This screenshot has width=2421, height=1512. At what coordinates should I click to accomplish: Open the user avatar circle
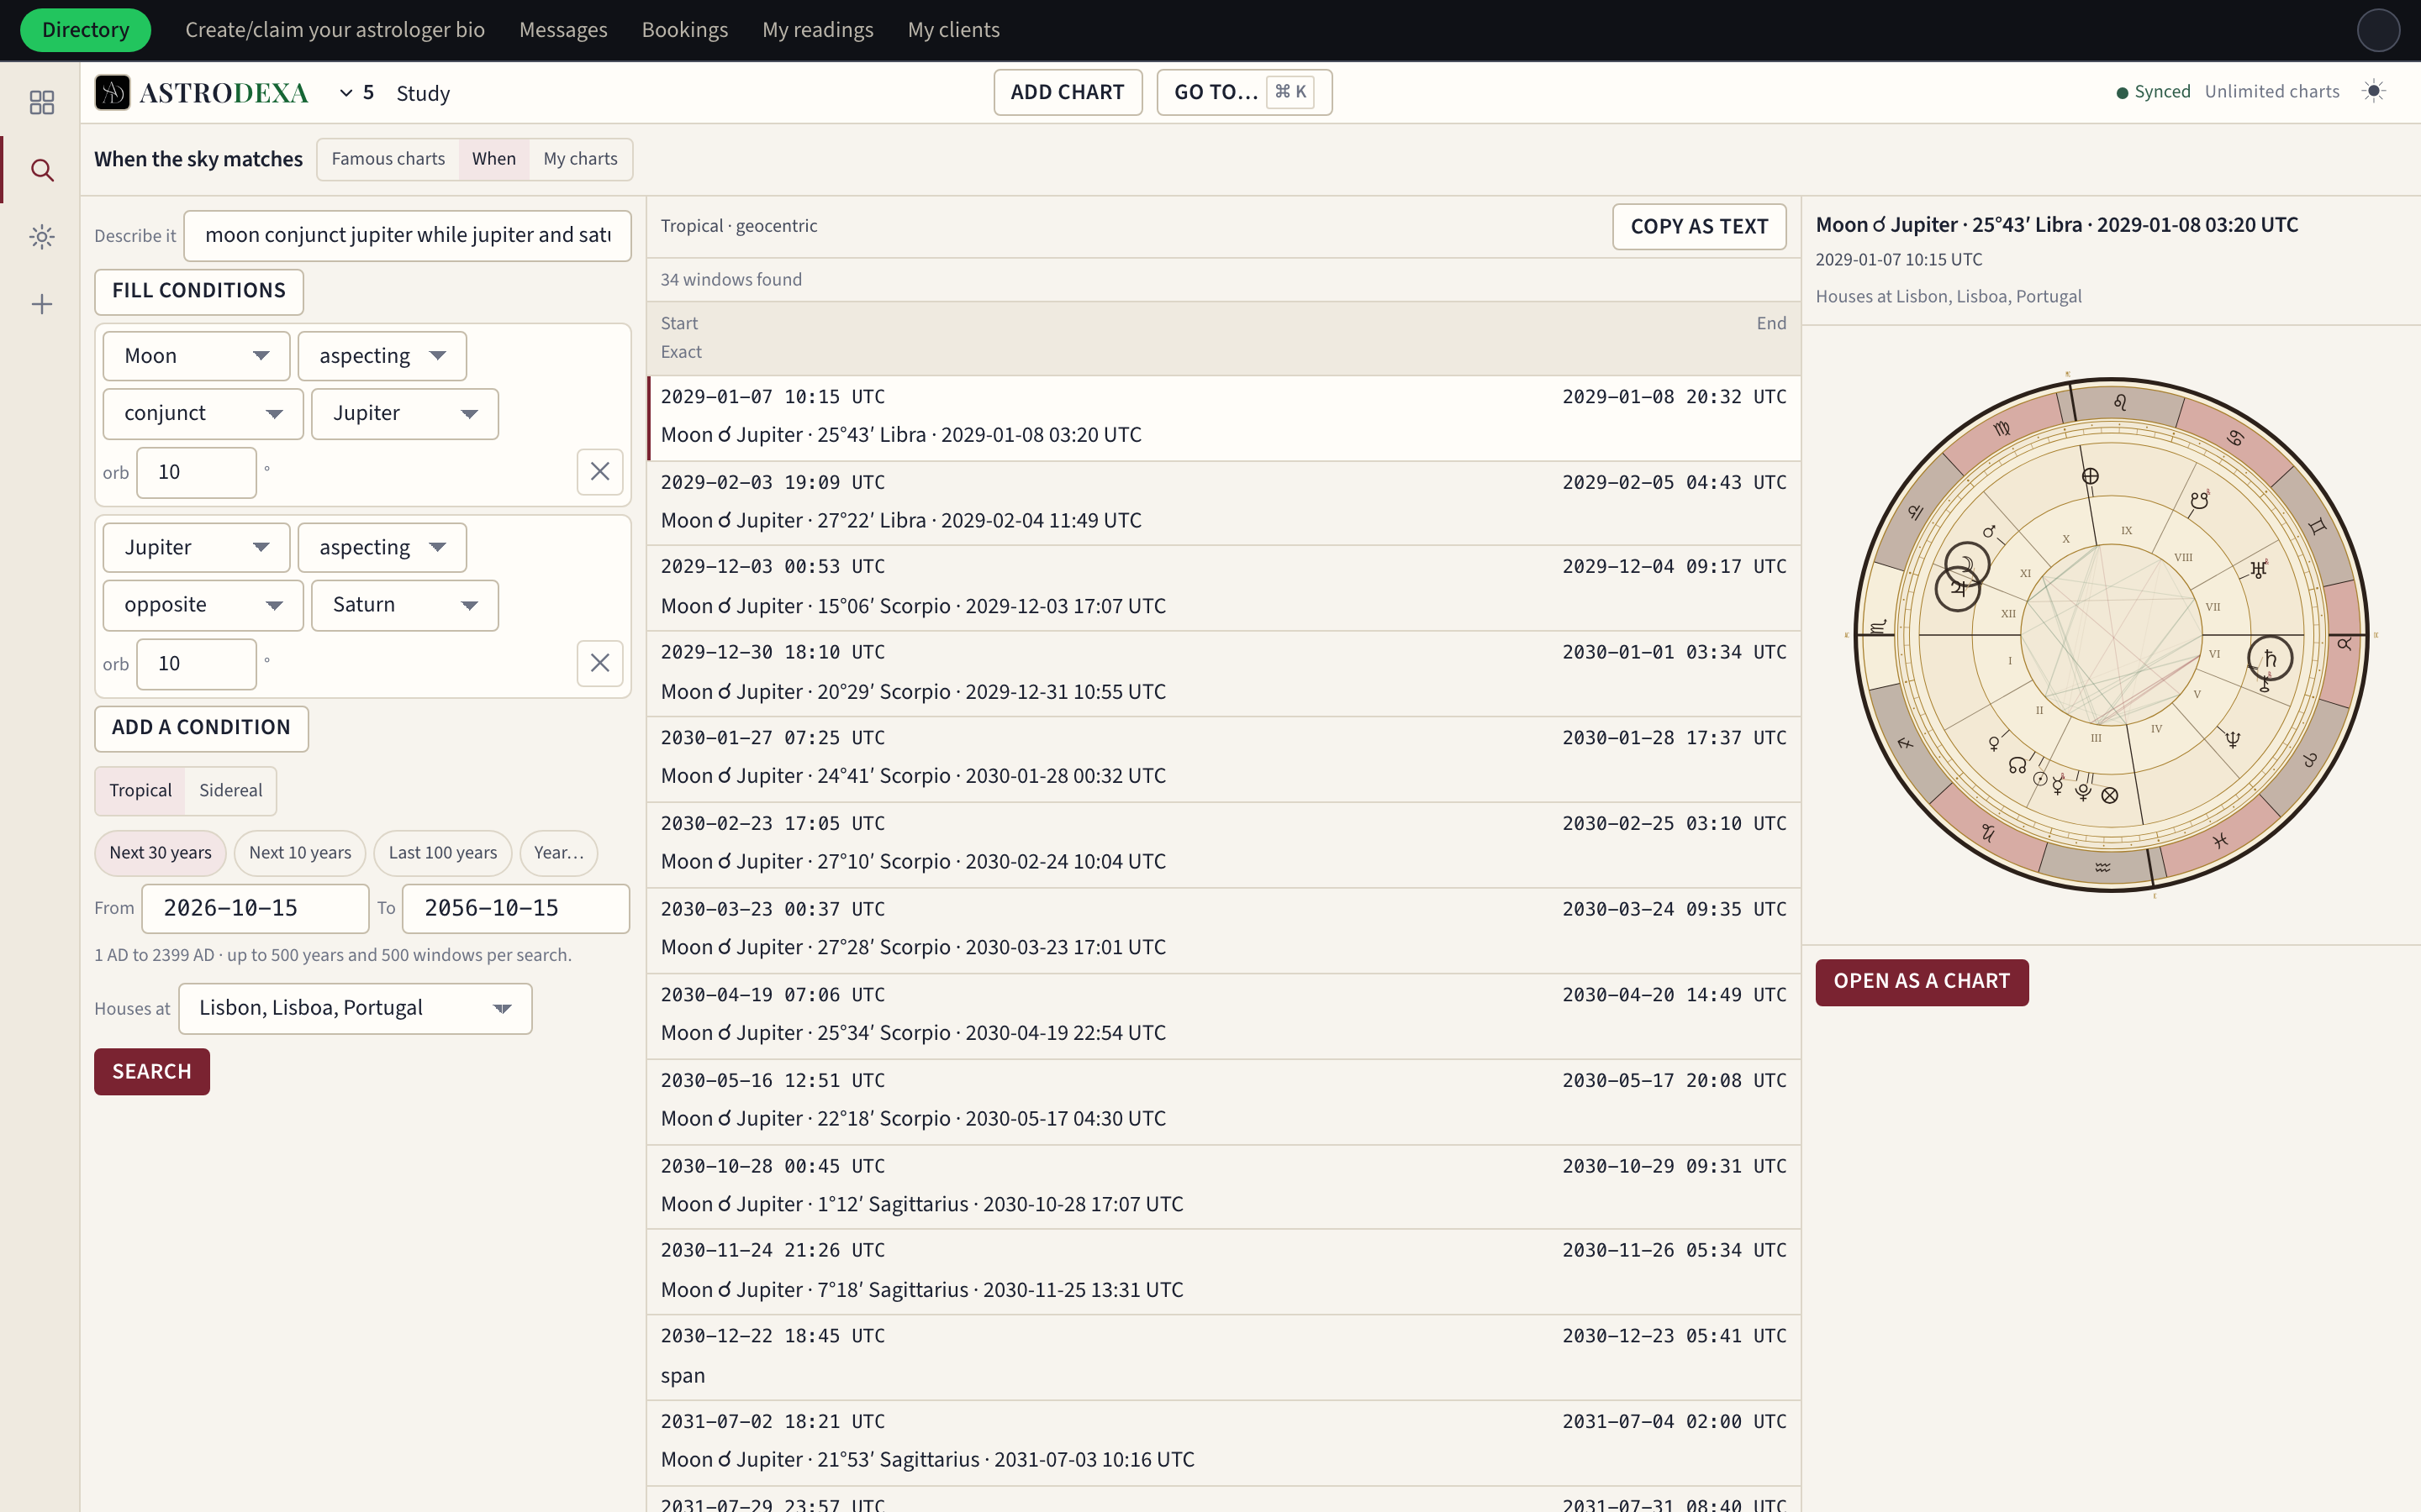pyautogui.click(x=2378, y=30)
